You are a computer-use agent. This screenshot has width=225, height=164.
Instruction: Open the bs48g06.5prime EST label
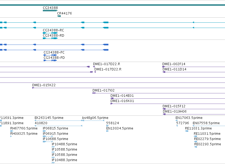(95, 118)
